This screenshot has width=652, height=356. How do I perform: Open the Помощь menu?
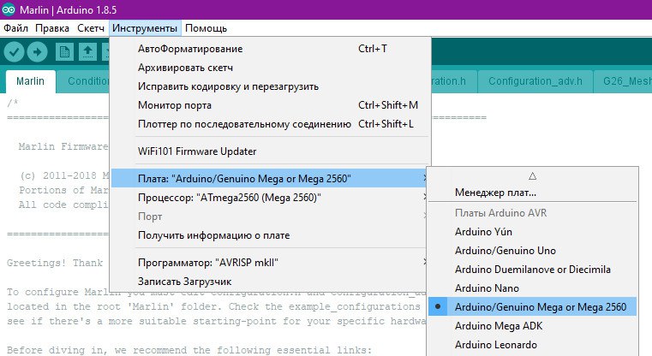pos(206,28)
